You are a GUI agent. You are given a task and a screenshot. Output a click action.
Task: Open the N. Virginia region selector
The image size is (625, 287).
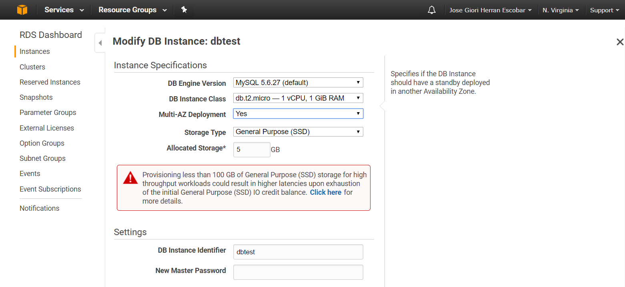[561, 10]
